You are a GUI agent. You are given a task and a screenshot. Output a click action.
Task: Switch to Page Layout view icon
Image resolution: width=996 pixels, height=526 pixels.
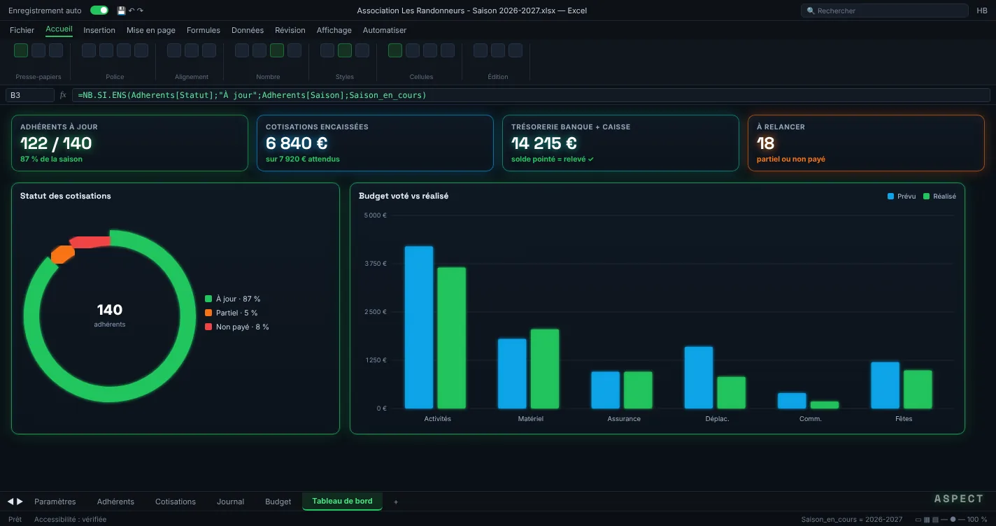coord(927,520)
